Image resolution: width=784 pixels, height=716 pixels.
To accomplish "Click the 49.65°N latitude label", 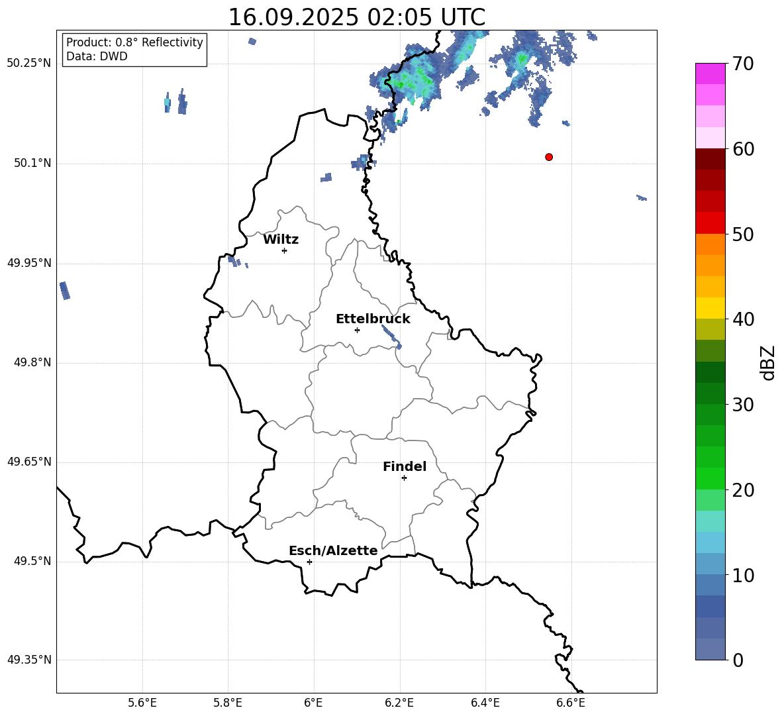I will tap(29, 462).
